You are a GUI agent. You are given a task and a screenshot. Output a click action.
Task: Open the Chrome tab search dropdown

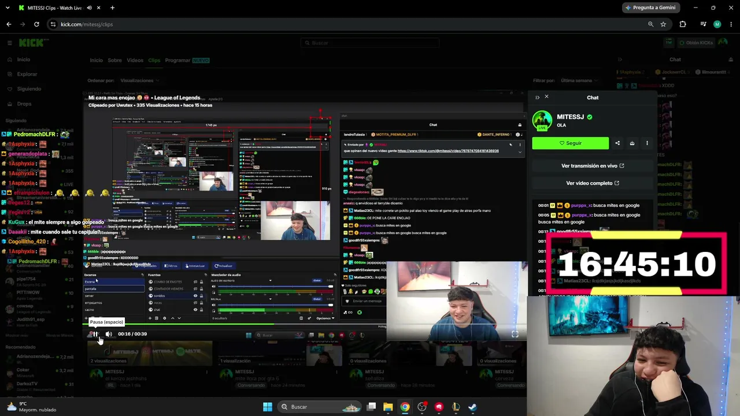[8, 8]
